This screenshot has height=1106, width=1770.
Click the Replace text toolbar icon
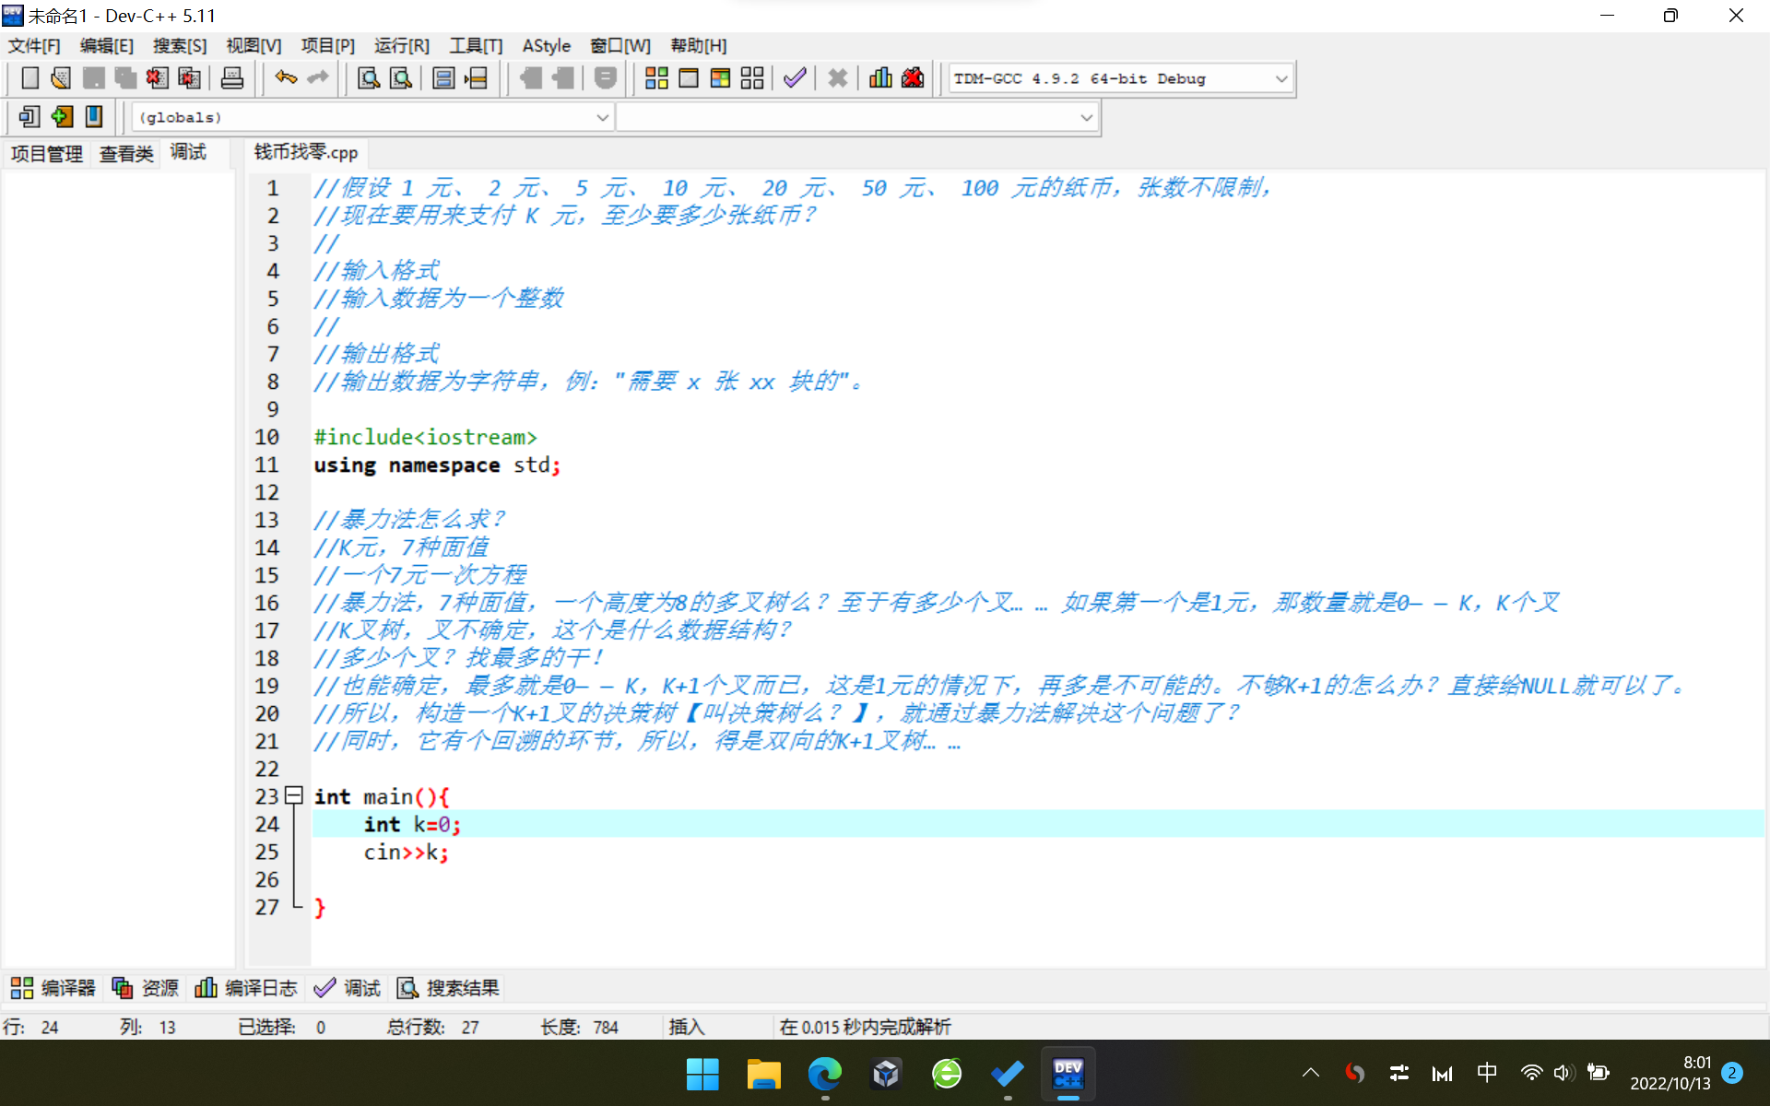pos(401,78)
